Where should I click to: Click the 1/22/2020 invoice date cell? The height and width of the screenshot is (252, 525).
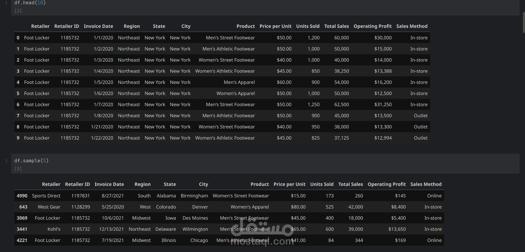coord(102,138)
